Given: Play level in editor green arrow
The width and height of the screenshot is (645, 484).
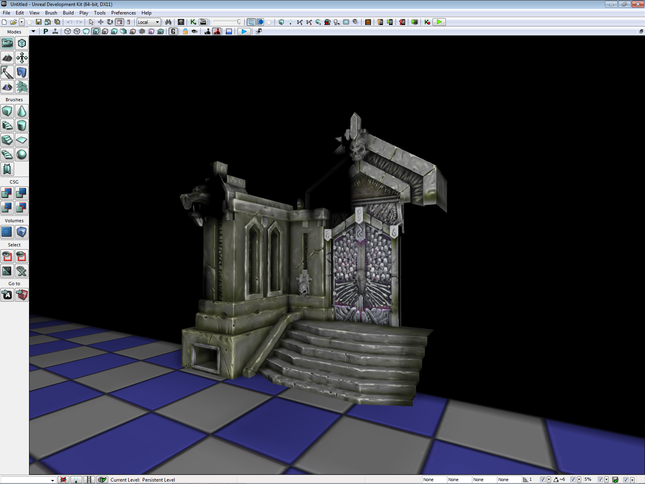Looking at the screenshot, I should point(439,22).
